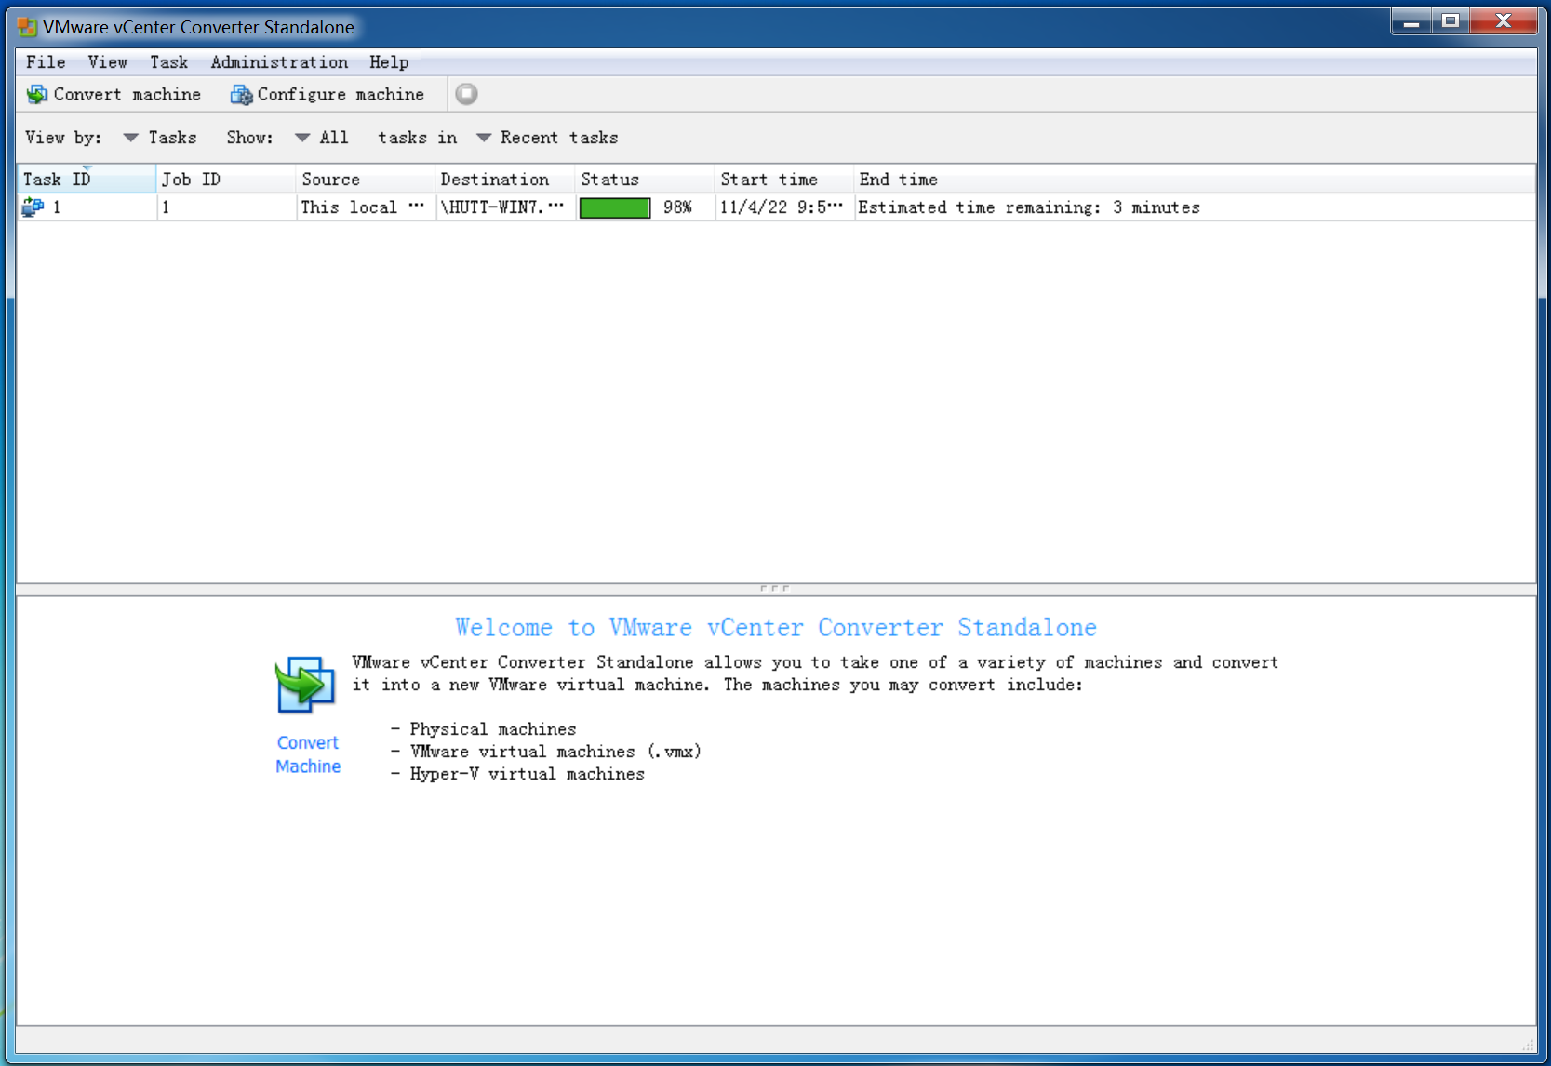The height and width of the screenshot is (1066, 1551).
Task: Sort by the Job ID column header
Action: coord(226,179)
